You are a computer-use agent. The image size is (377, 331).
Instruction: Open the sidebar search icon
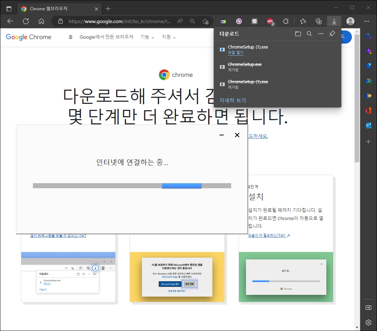[369, 36]
